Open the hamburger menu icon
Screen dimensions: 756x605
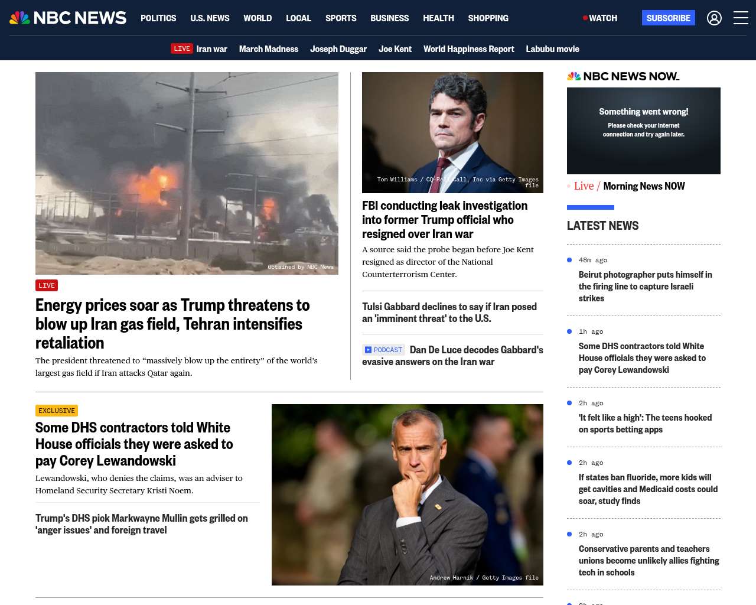(741, 18)
